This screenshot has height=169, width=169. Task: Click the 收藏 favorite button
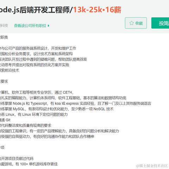point(136,23)
